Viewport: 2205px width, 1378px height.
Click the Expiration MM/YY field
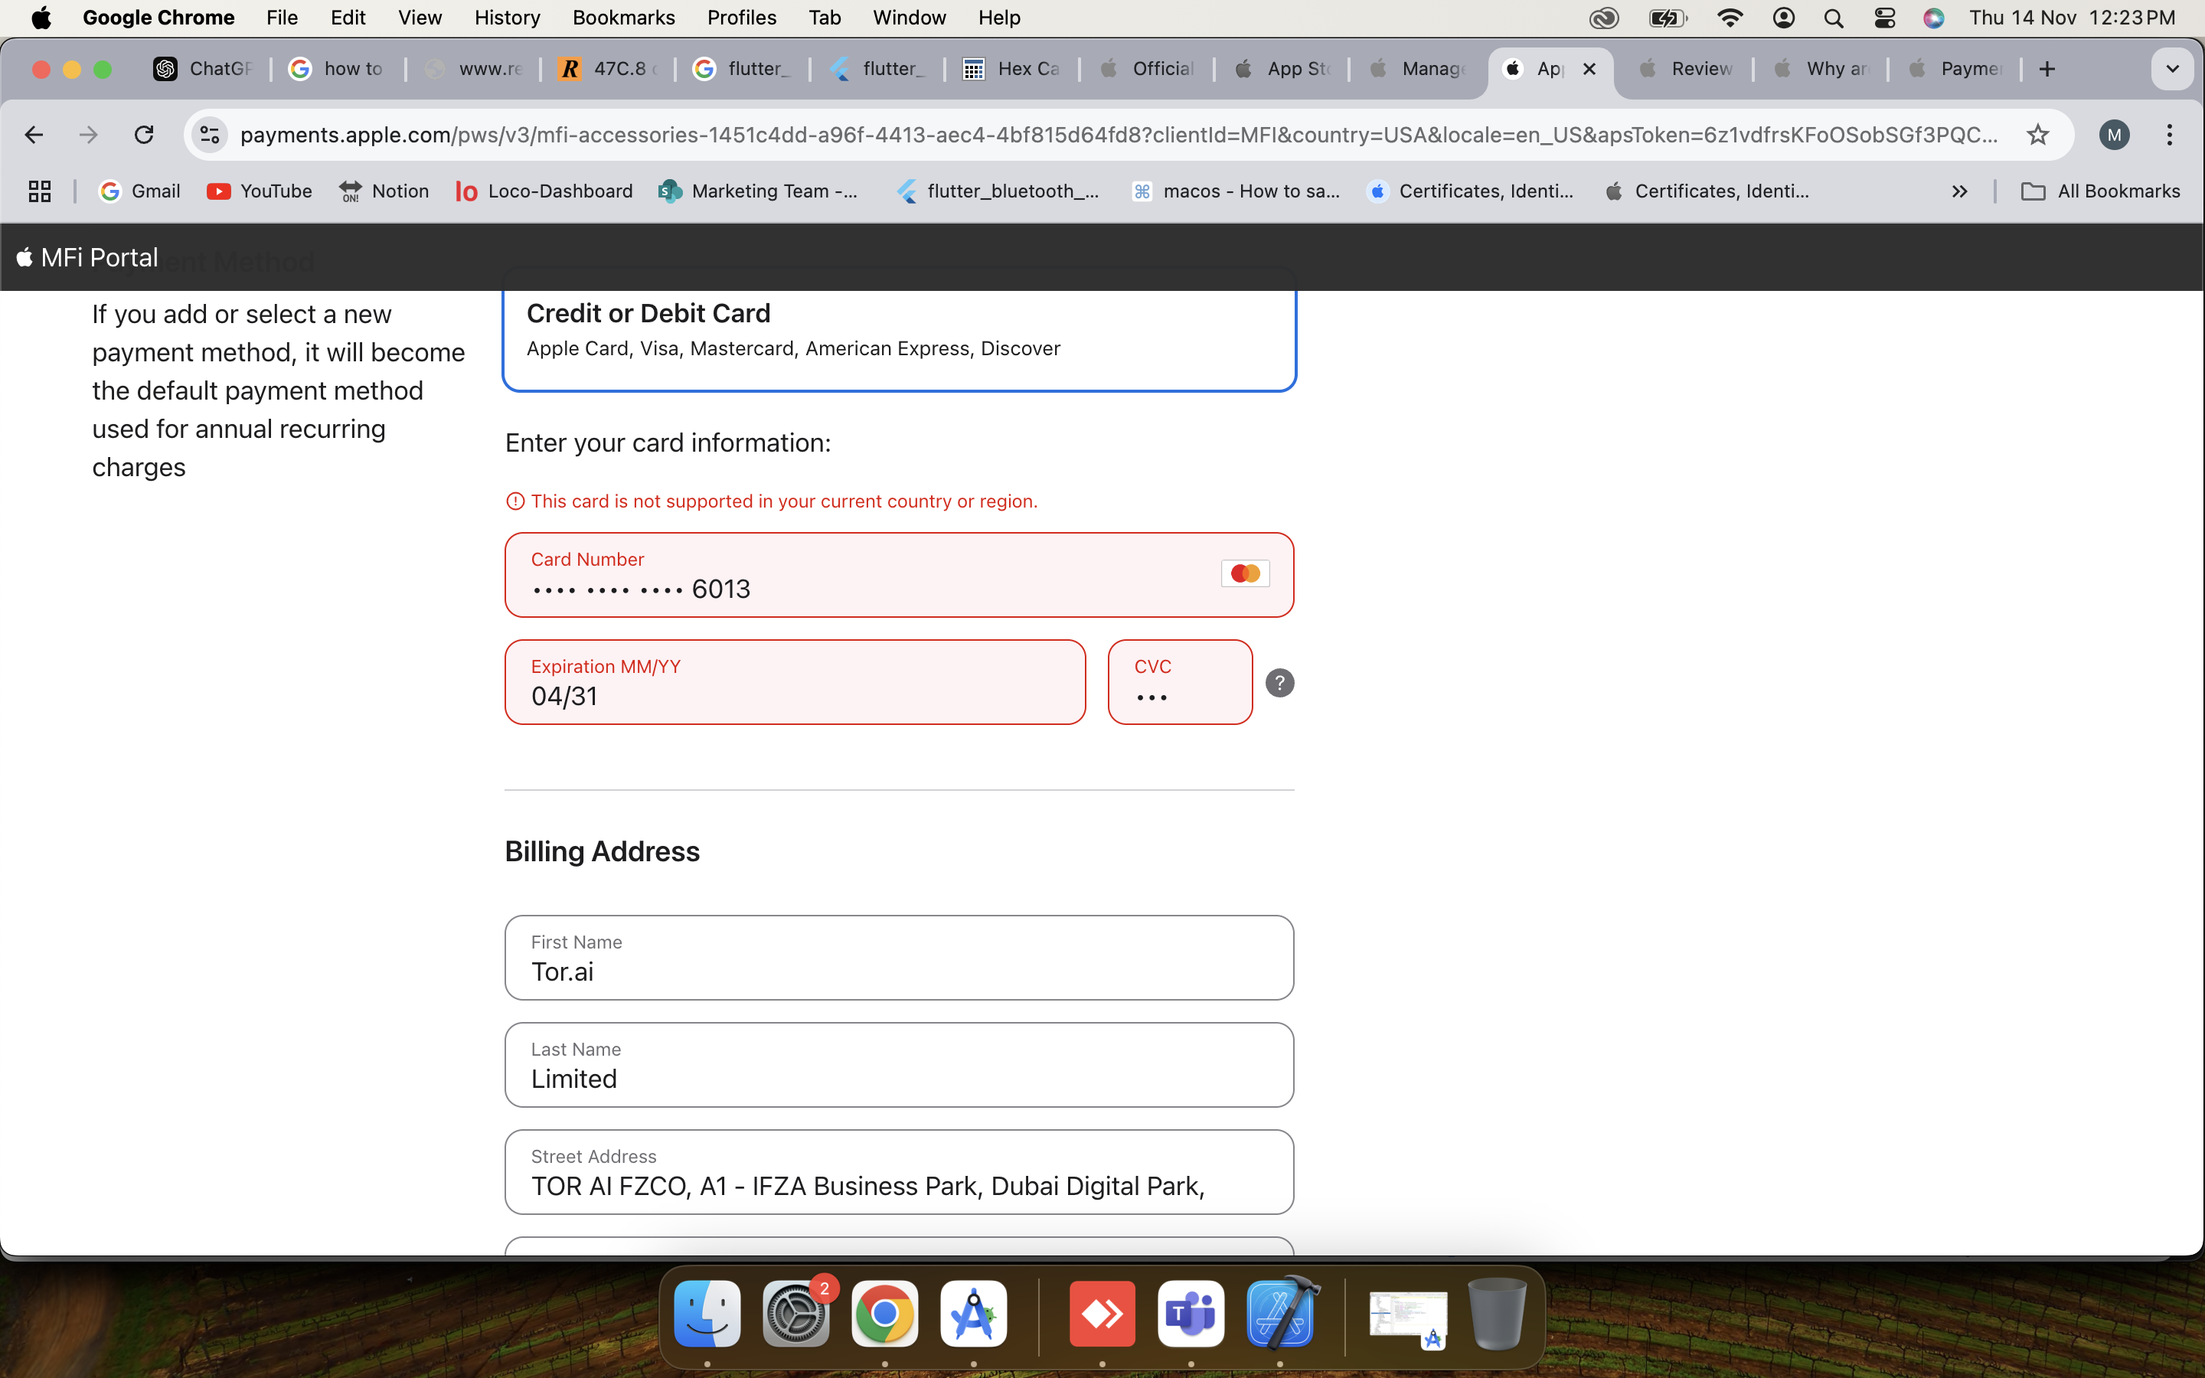[x=795, y=694]
